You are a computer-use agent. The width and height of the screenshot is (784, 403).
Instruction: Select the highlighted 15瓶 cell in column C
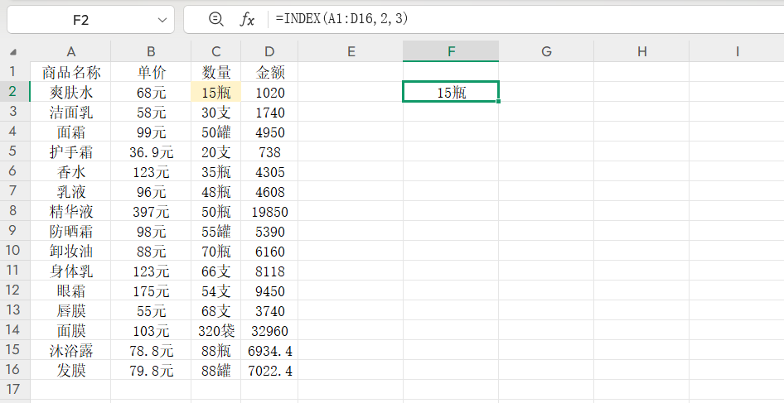coord(216,92)
